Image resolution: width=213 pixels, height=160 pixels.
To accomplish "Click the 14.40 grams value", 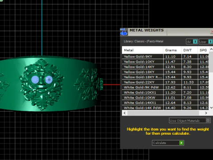I will (x=170, y=108).
